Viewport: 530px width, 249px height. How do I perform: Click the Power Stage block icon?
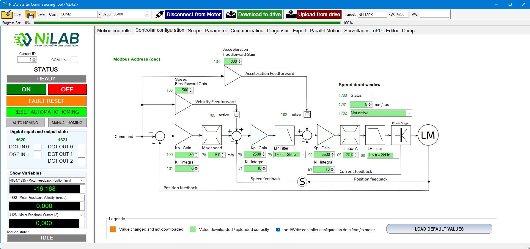pos(401,135)
